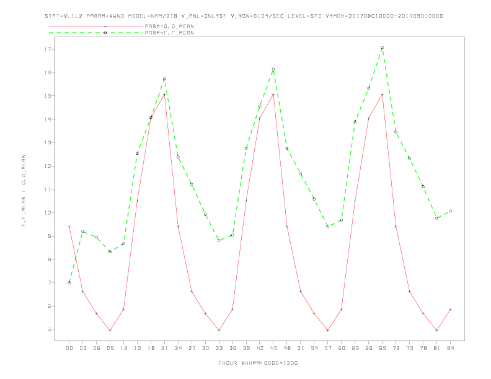Screen dimensions: 491x379
Task: Click forecast hour label 72 on x-axis
Action: coord(396,348)
